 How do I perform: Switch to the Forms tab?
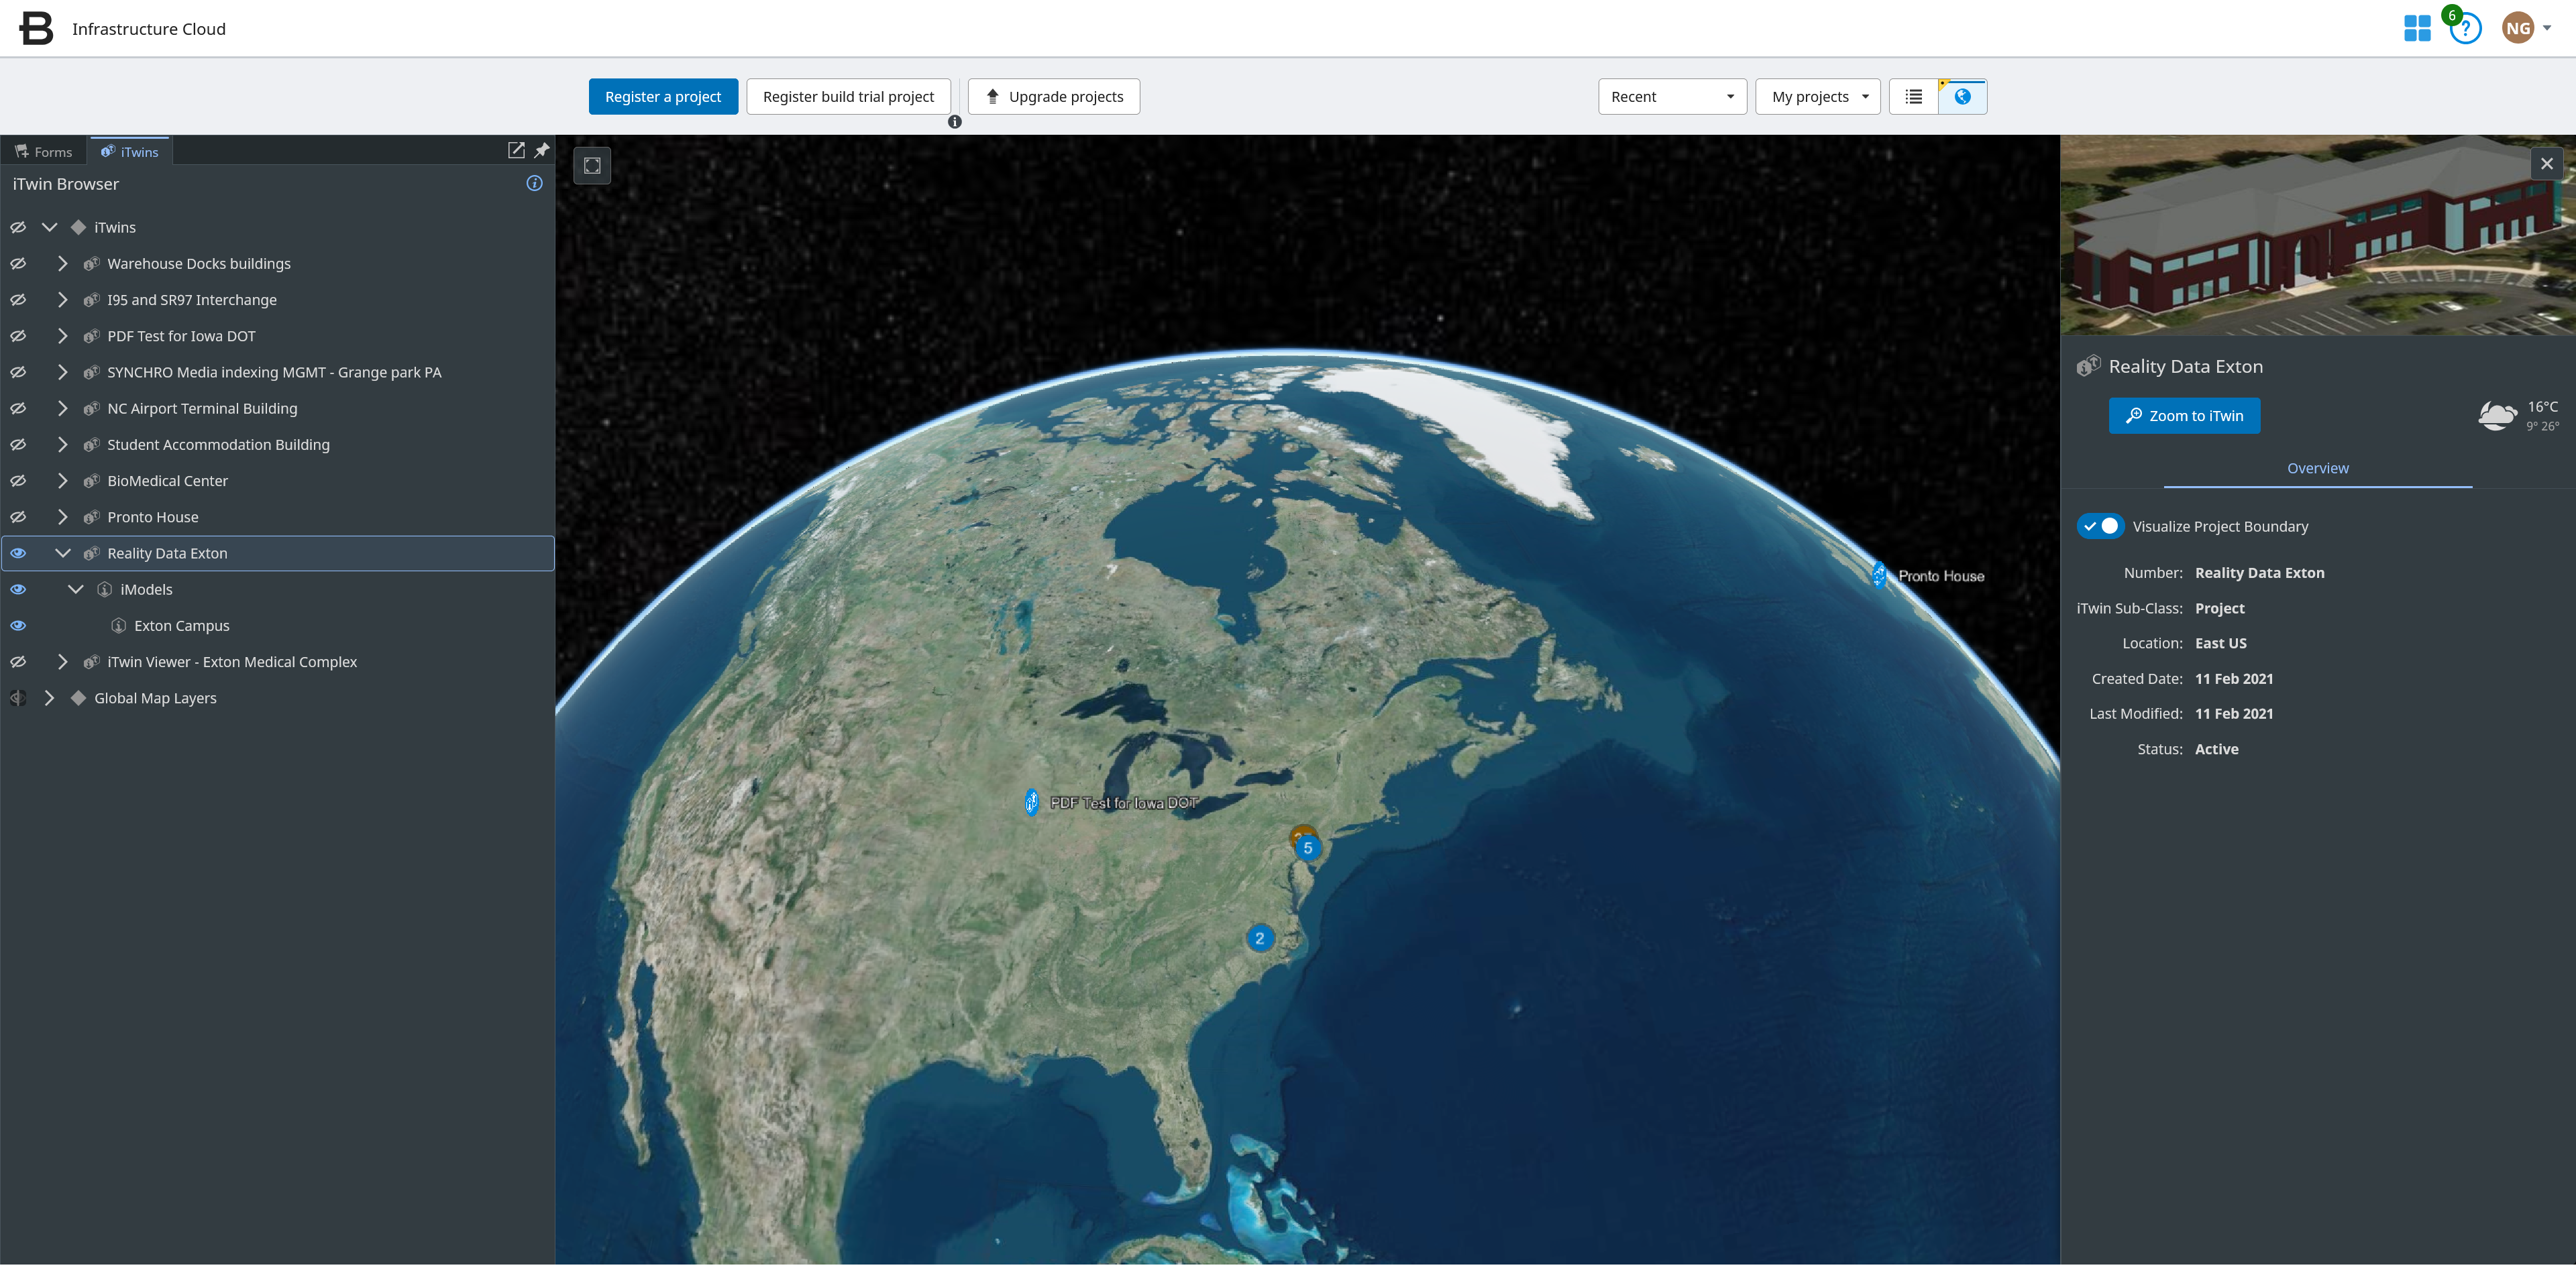point(44,152)
